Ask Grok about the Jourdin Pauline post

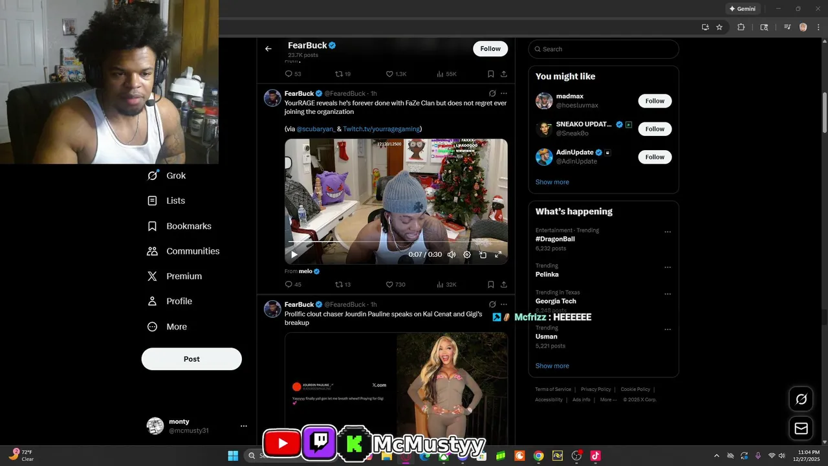tap(492, 304)
